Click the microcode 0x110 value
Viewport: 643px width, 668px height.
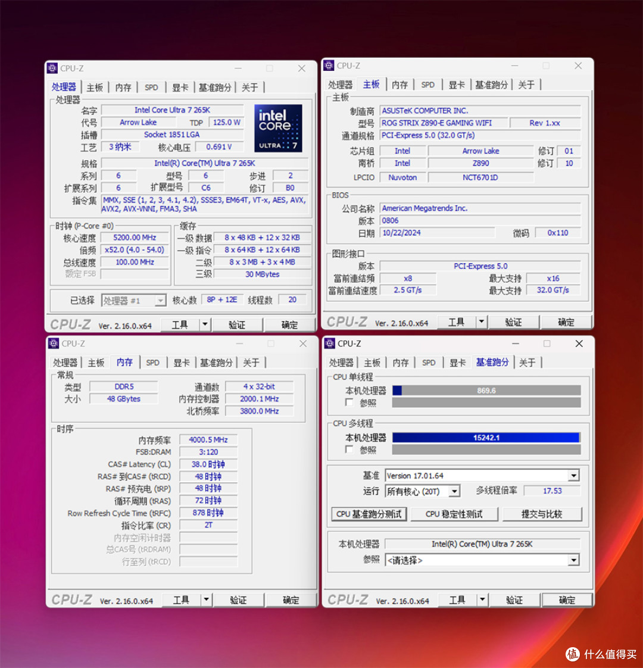click(x=558, y=233)
